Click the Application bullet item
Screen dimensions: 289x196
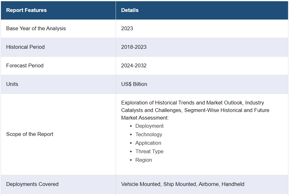click(x=148, y=143)
